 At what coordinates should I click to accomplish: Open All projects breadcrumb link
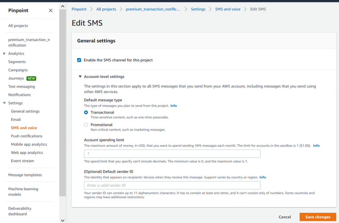(x=106, y=9)
